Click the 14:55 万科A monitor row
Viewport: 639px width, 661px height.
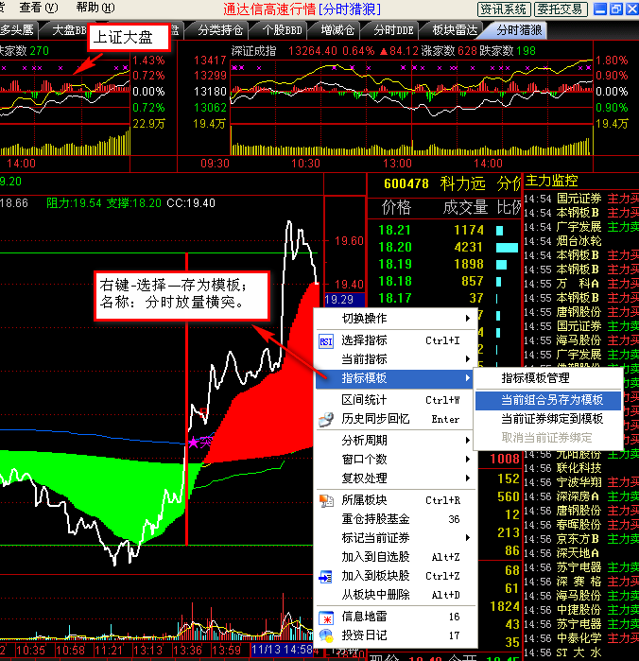pos(580,284)
